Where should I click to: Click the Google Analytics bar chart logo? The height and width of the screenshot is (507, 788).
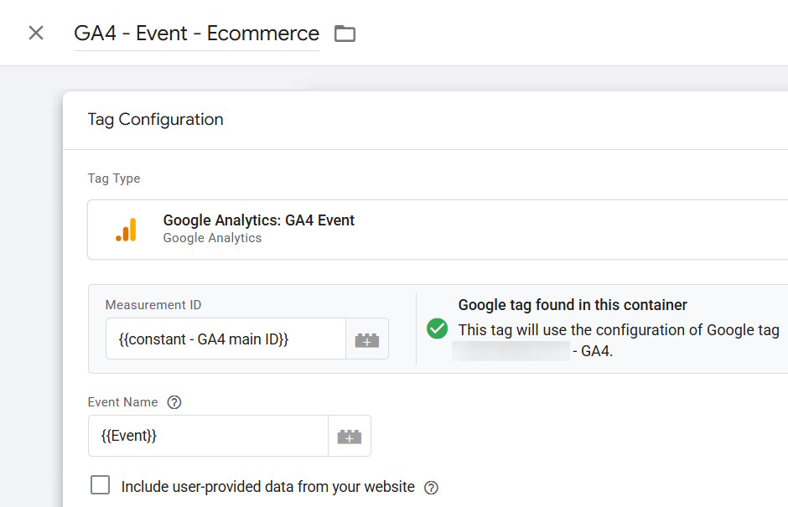pyautogui.click(x=126, y=230)
